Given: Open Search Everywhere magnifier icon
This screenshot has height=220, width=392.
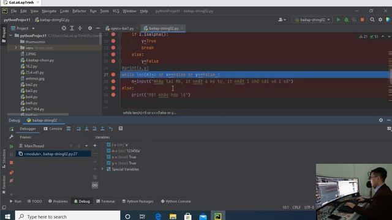Looking at the screenshot, I should [x=372, y=20].
